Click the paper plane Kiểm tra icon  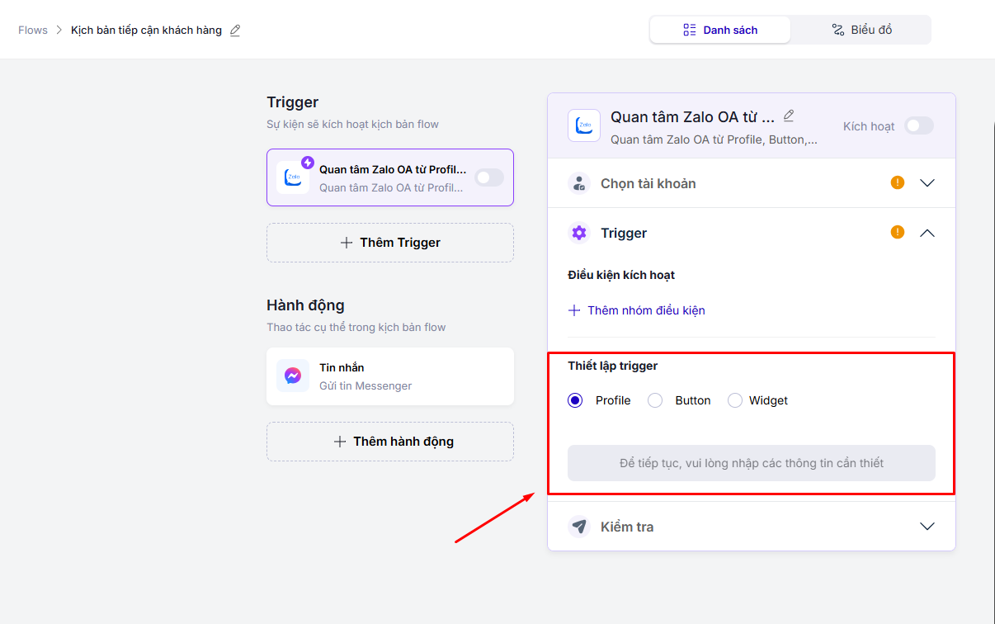point(579,527)
